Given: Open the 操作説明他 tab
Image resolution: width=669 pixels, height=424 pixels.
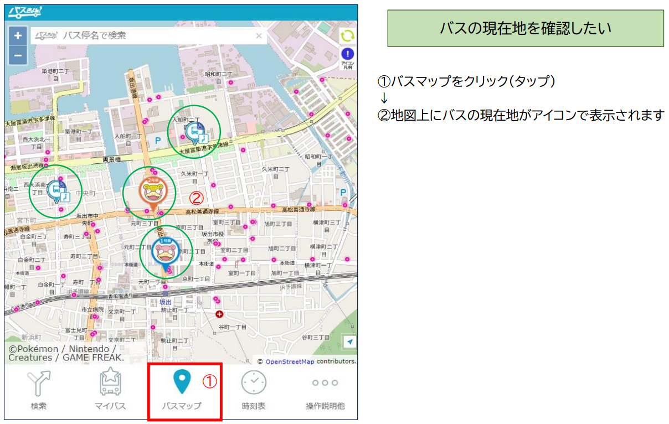Looking at the screenshot, I should (x=325, y=393).
